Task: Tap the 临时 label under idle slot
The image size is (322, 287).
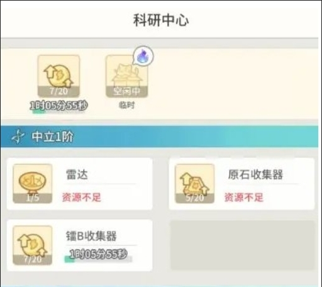Action: coord(127,105)
